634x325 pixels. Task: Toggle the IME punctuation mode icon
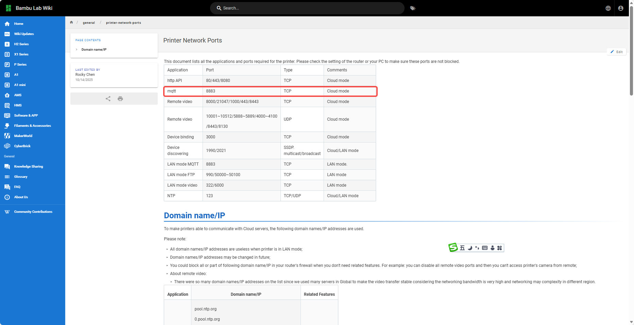pyautogui.click(x=477, y=248)
